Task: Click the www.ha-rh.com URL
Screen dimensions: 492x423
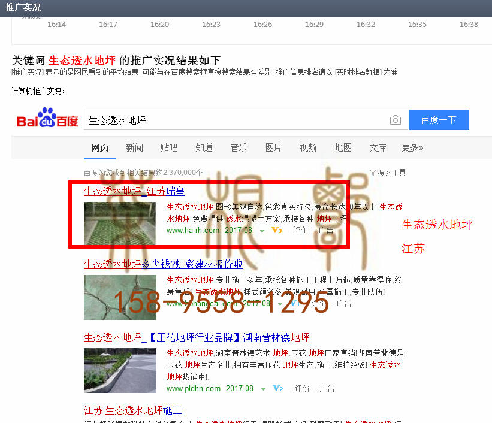Action: [192, 230]
